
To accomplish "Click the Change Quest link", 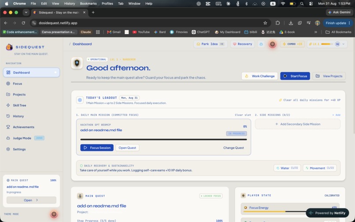I will [233, 148].
